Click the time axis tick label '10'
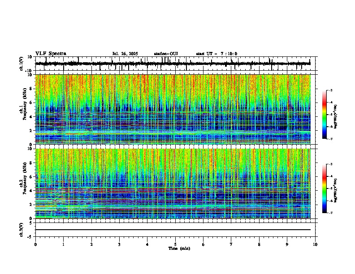The width and height of the screenshot is (355, 274). [315, 244]
